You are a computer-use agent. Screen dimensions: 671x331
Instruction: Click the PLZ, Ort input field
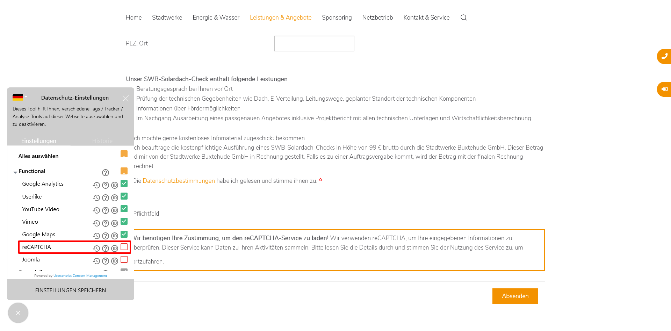pyautogui.click(x=314, y=43)
